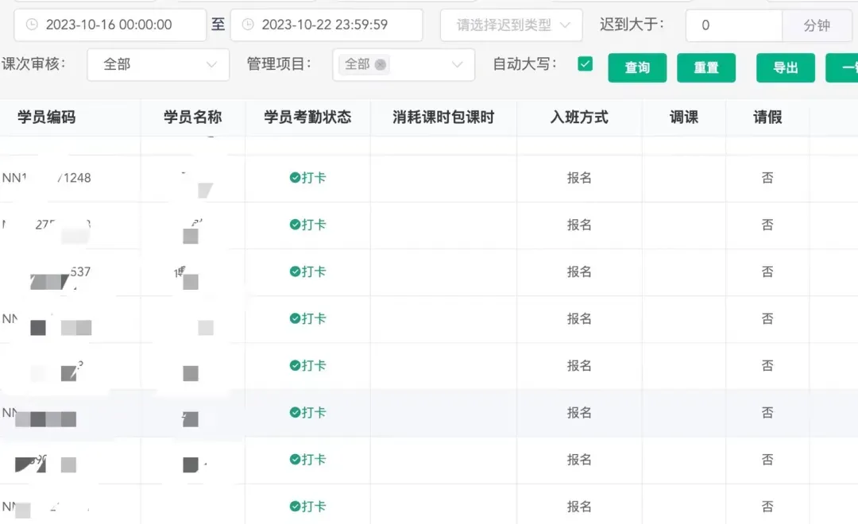
Task: Click the 查询 button
Action: tap(637, 67)
